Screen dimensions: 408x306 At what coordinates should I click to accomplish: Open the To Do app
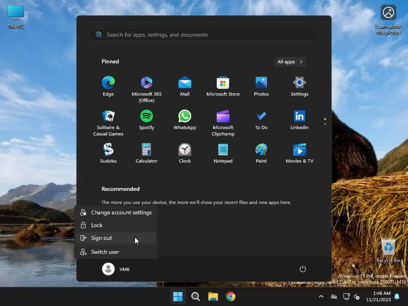261,120
